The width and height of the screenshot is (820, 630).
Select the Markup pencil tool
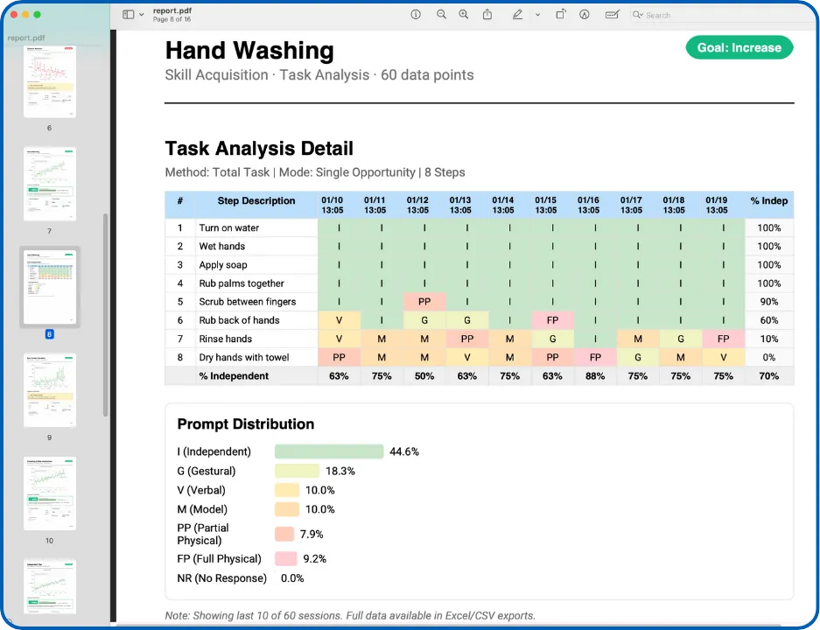click(517, 15)
